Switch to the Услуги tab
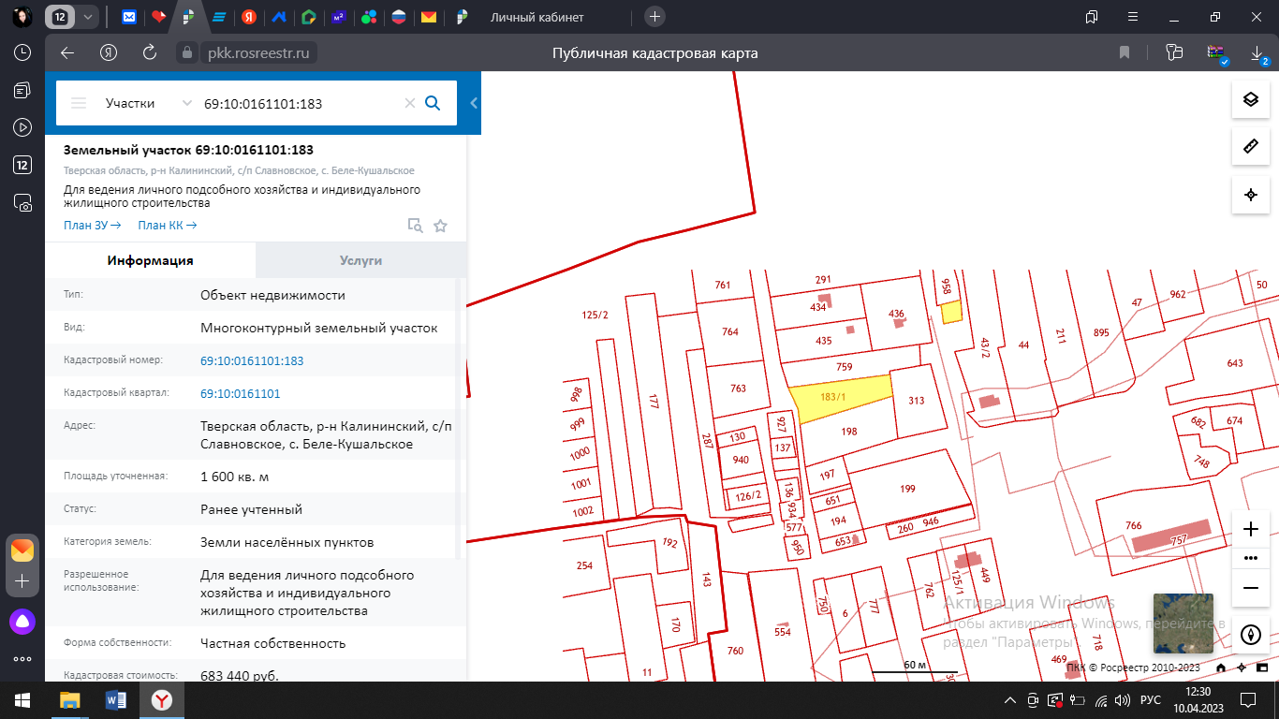The width and height of the screenshot is (1279, 719). [x=360, y=260]
